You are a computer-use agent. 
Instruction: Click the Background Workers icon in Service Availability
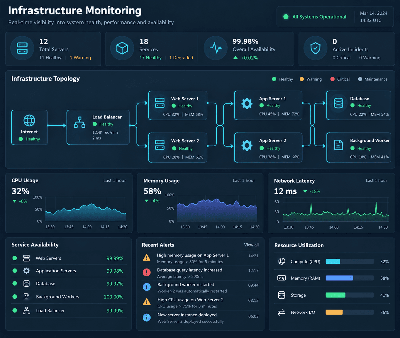tap(26, 297)
